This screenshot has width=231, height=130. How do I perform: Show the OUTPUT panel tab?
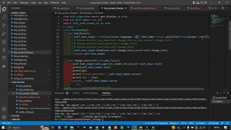tap(76, 93)
